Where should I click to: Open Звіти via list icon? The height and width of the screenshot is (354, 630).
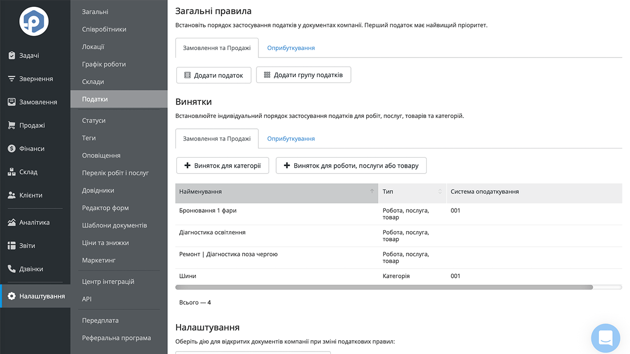click(x=12, y=245)
